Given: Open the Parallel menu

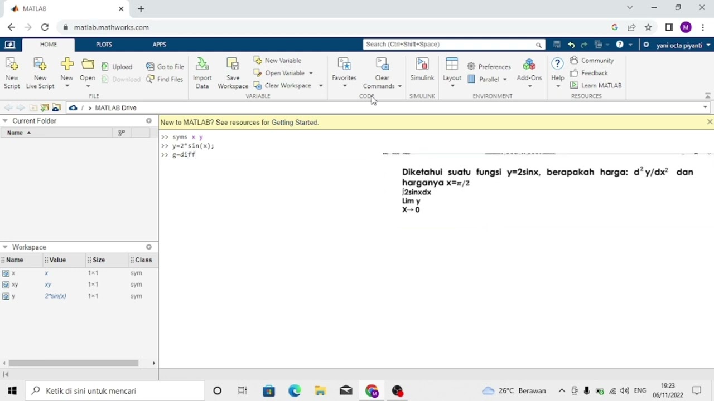Looking at the screenshot, I should pos(487,79).
